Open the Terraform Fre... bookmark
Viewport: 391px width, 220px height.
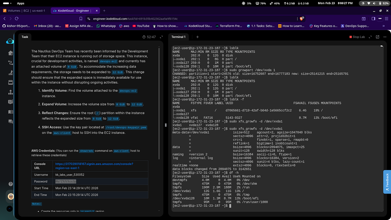[x=229, y=26]
